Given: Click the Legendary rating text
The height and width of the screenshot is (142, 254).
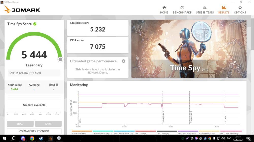Looking at the screenshot, I should click(34, 65).
